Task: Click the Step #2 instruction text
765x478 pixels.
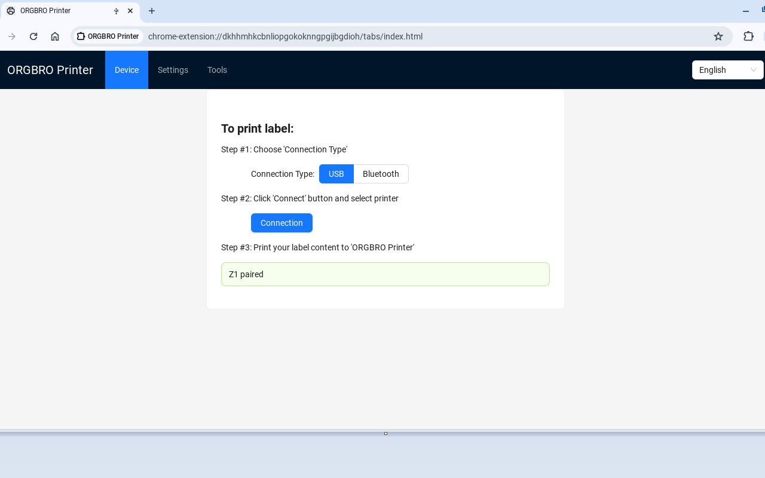Action: click(x=310, y=198)
